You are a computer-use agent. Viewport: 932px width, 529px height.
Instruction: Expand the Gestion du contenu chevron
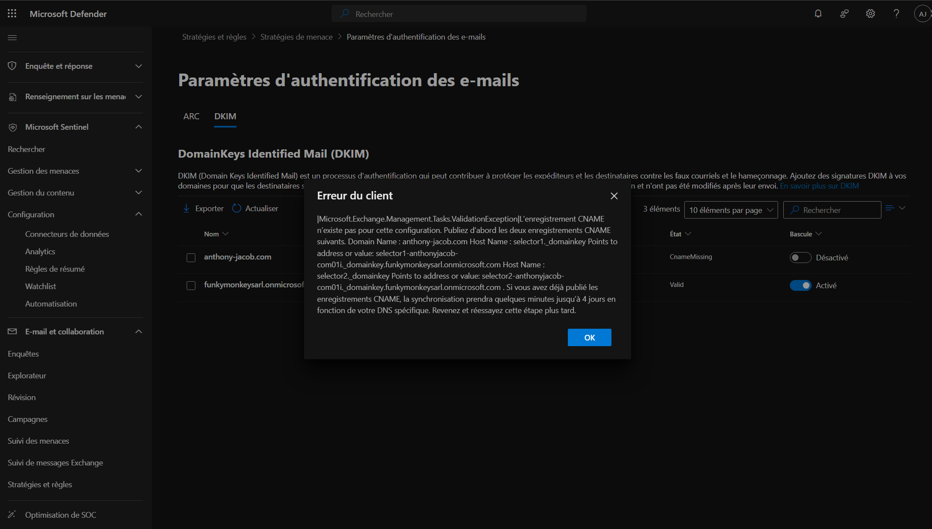[139, 192]
